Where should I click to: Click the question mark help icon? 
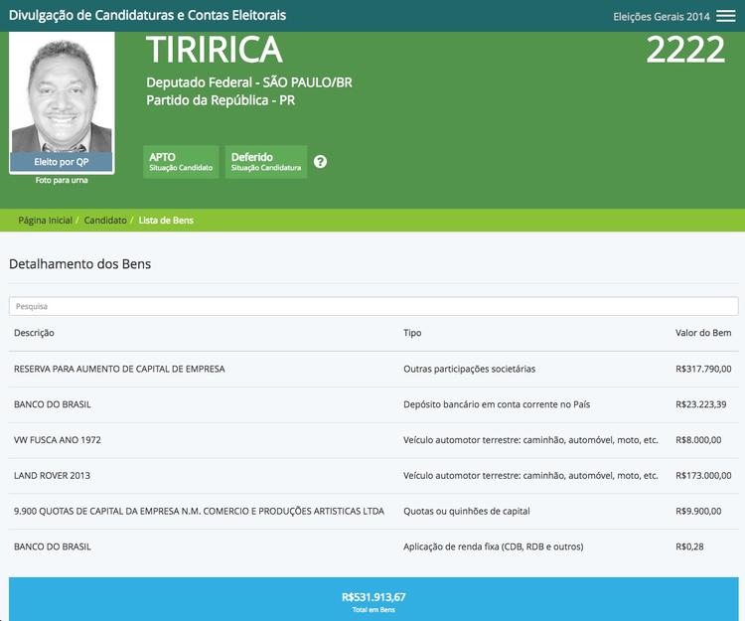coord(320,162)
